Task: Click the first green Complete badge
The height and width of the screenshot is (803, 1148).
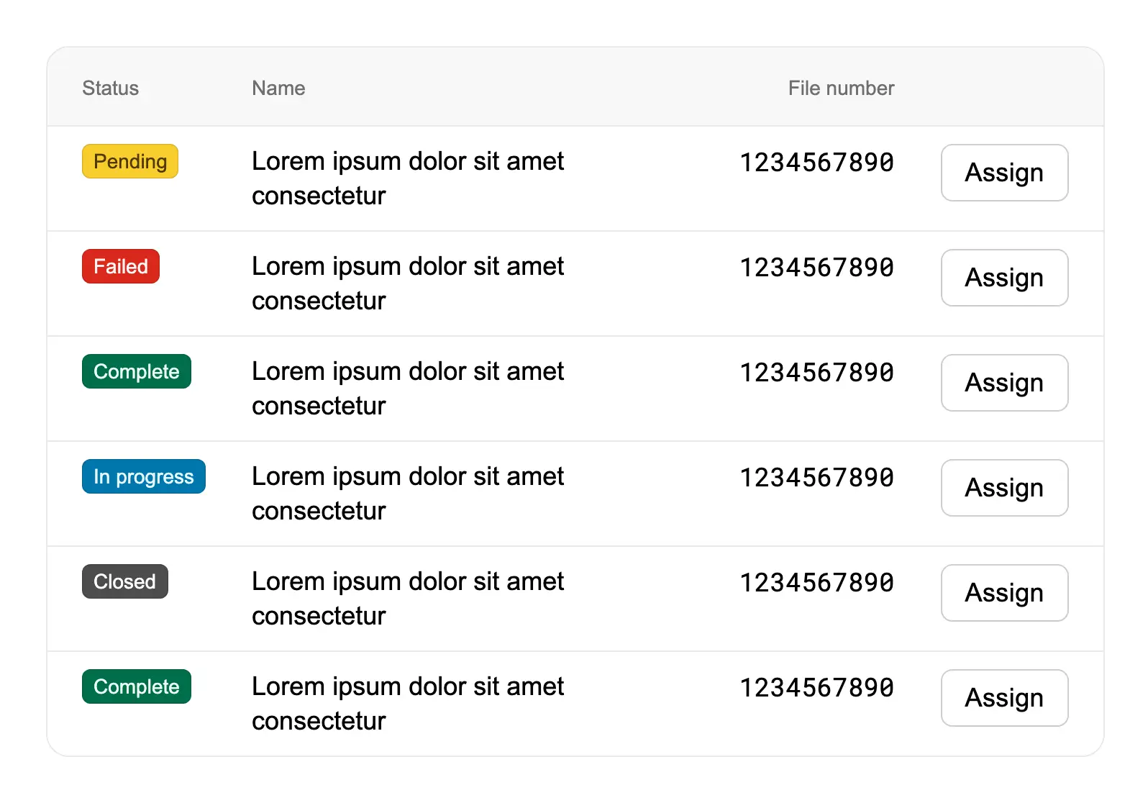Action: tap(136, 371)
